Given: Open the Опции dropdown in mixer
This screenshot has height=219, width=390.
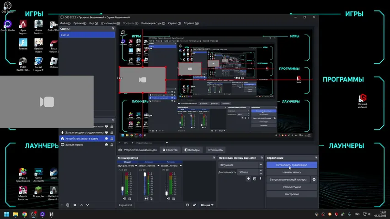Looking at the screenshot, I should point(207,205).
